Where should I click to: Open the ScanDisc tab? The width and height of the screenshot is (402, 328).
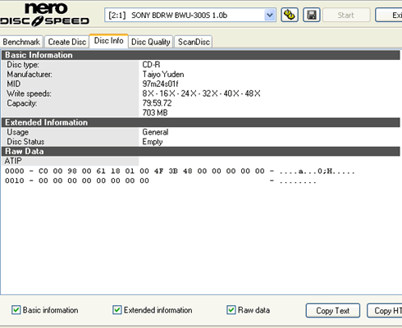point(194,42)
